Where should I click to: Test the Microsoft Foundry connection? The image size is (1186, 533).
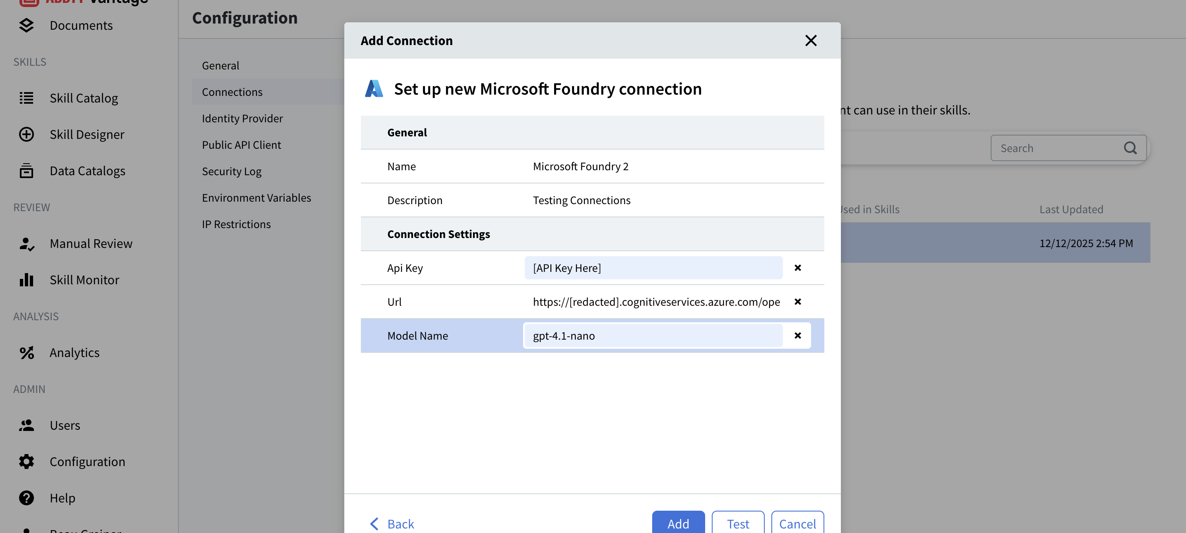[x=738, y=523]
